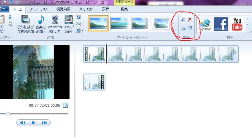Click ビデオおよび写真の追加 button
This screenshot has height=137, width=252.
(x=25, y=24)
